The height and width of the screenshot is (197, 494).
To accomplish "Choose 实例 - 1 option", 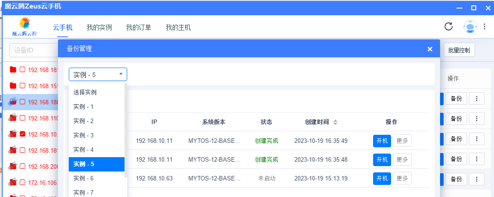I will 97,107.
